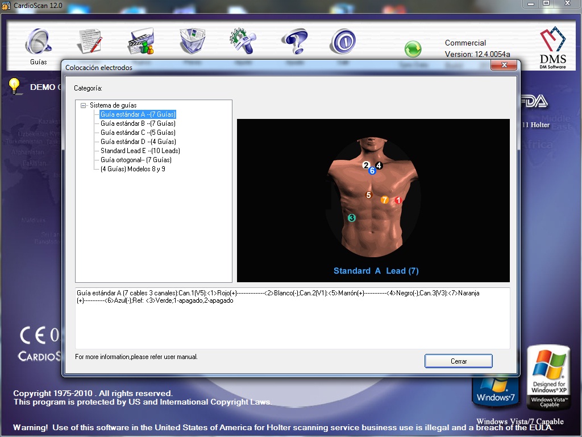Click the Commercial license label

(x=465, y=43)
